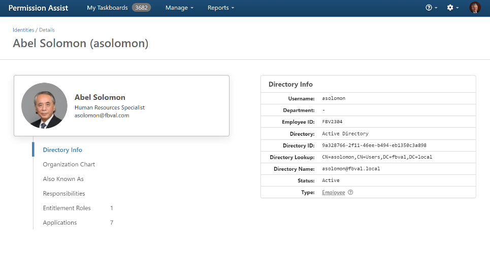This screenshot has height=259, width=490.
Task: Click the Permission Assist brand logo
Action: point(38,8)
